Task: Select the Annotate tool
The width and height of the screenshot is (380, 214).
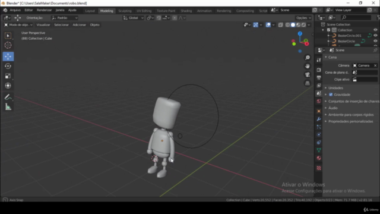Action: coord(8,97)
